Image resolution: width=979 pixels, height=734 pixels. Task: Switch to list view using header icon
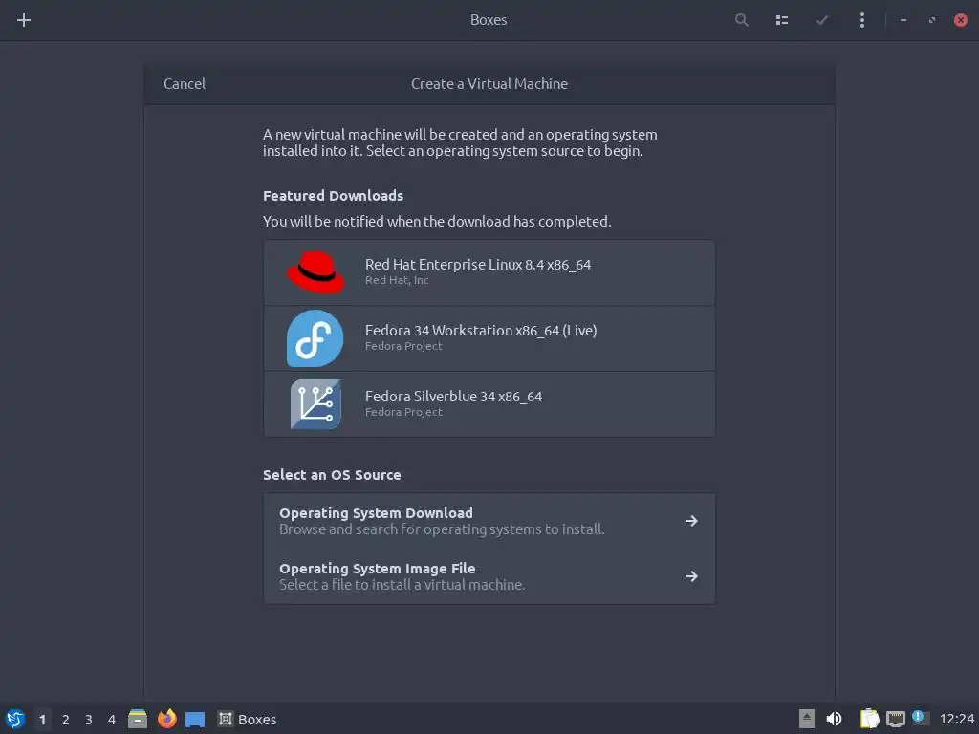(x=782, y=20)
